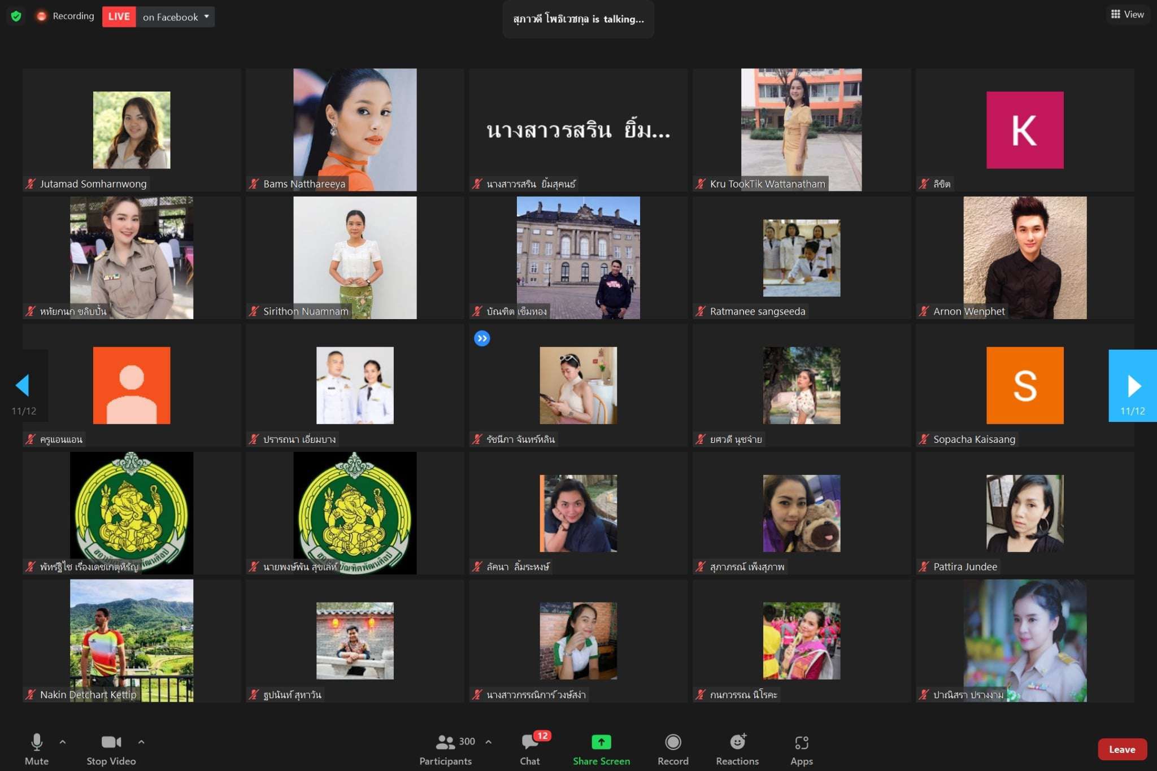
Task: Open the Reactions smiley icon
Action: click(x=737, y=742)
